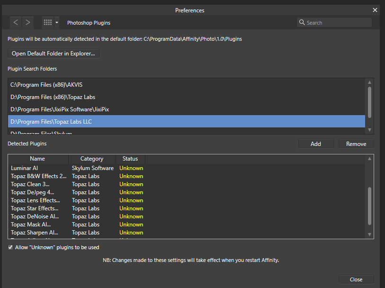Viewport: 385px width, 288px height.
Task: Sort plugins by Category column header
Action: point(92,159)
